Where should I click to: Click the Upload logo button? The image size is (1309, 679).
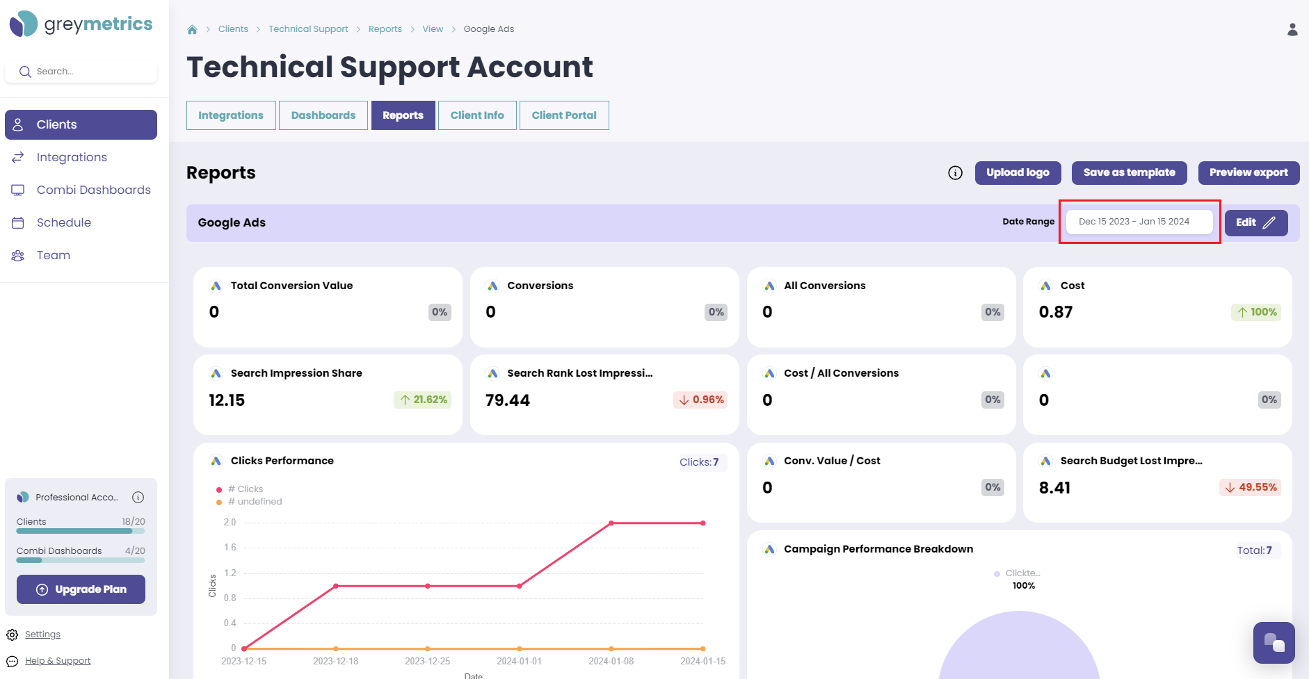tap(1018, 173)
